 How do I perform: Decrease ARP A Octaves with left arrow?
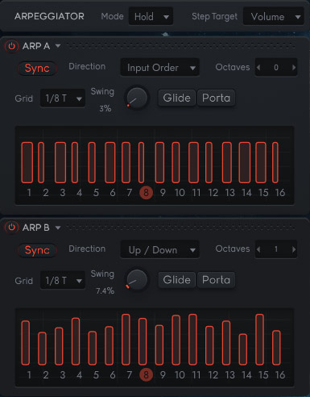pos(258,67)
